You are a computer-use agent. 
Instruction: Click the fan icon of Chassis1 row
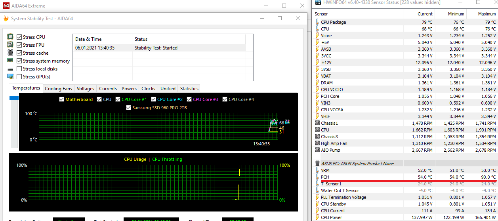pos(317,123)
